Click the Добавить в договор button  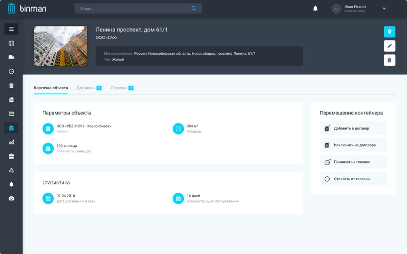tap(353, 128)
